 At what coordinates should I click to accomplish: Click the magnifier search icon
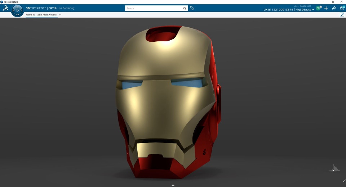[185, 8]
